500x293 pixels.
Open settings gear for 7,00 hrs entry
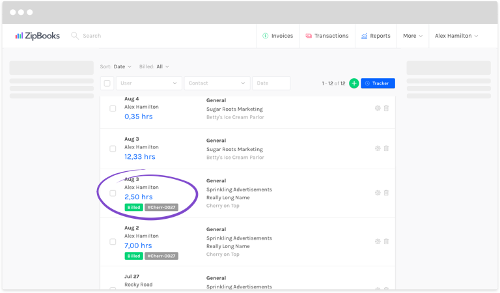point(378,242)
